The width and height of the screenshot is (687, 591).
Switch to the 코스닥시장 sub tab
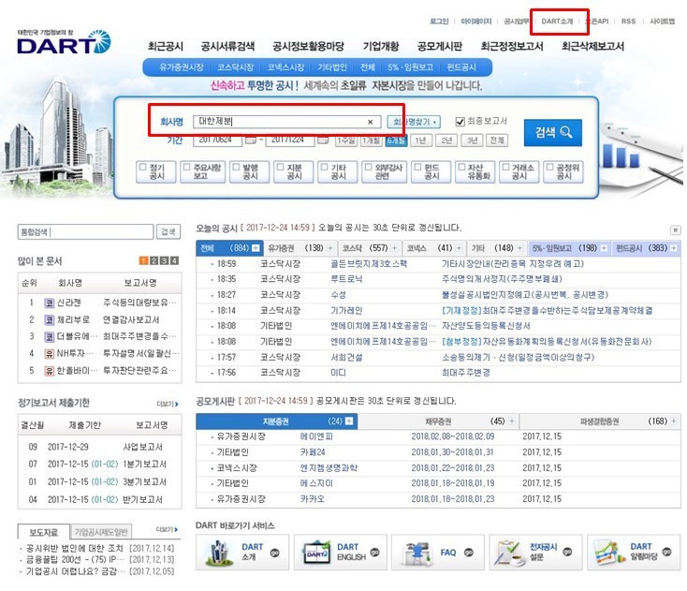click(x=236, y=67)
